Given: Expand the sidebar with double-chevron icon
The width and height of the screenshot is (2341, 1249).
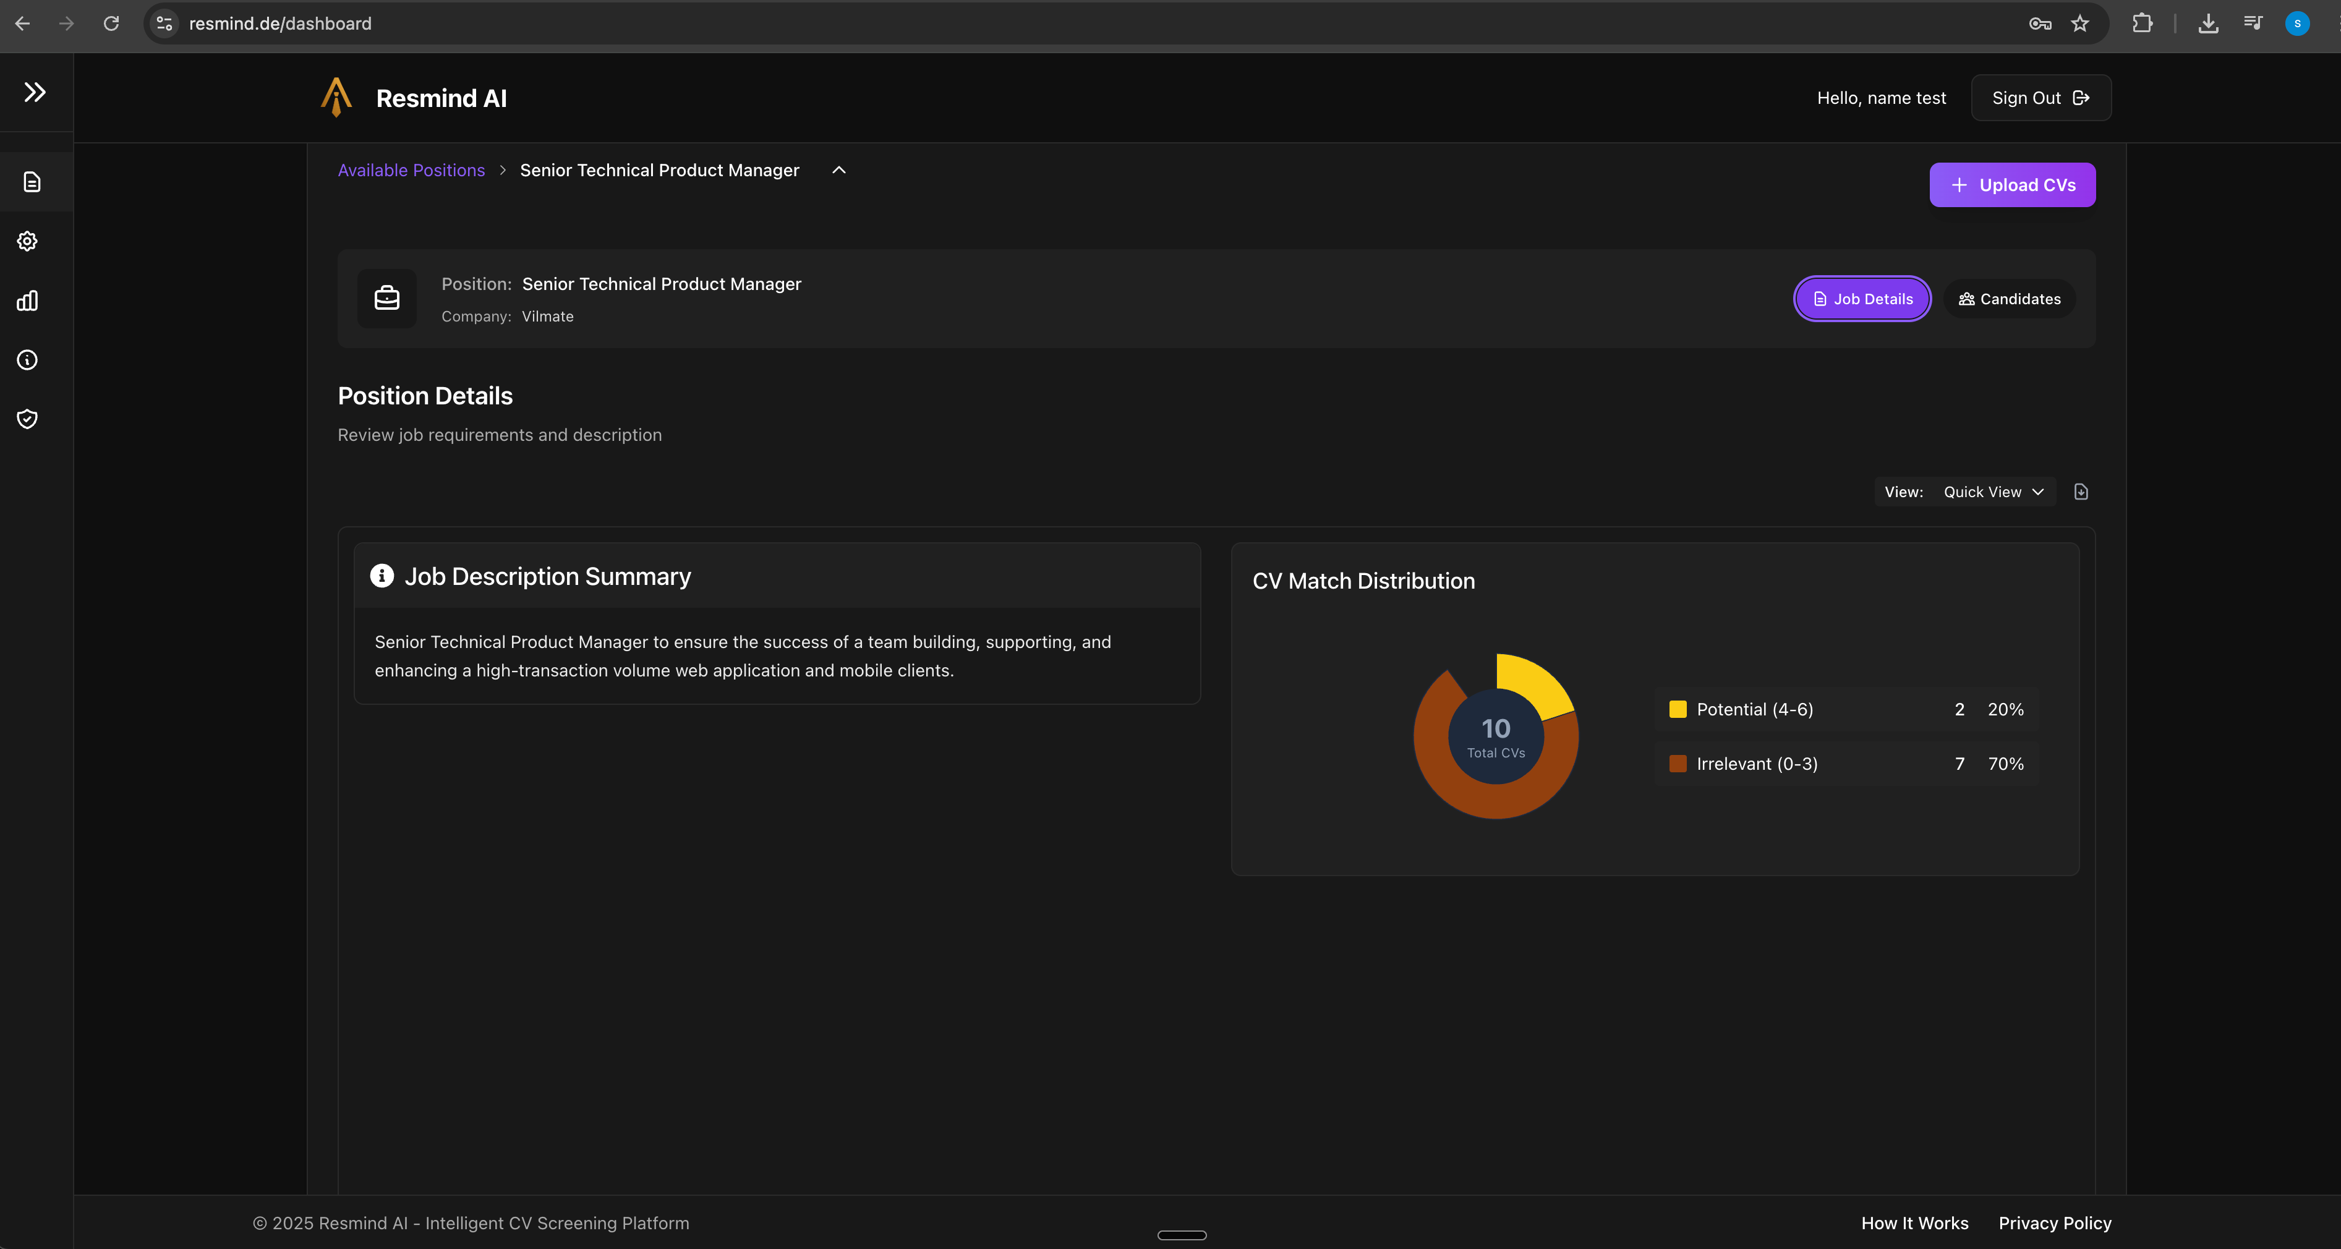Looking at the screenshot, I should click(35, 92).
